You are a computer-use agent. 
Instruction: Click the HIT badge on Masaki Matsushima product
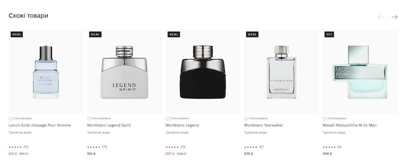(329, 34)
